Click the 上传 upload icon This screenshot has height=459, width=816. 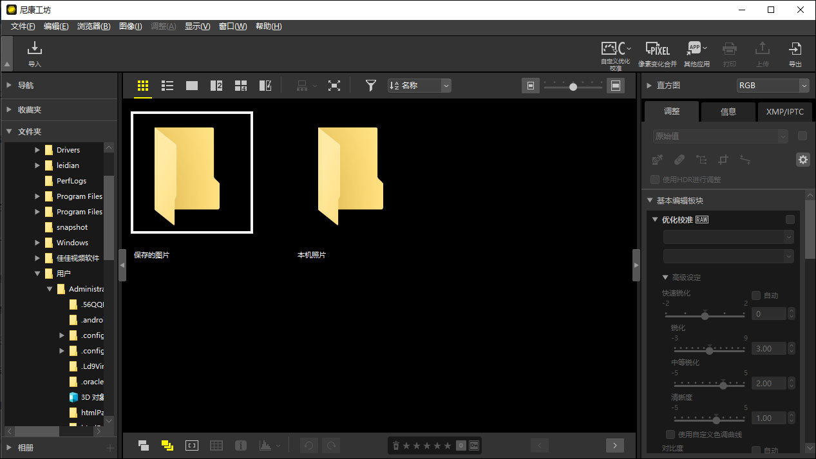click(762, 48)
